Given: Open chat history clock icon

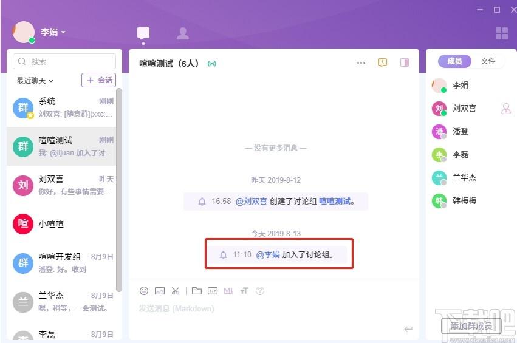Looking at the screenshot, I should [383, 63].
